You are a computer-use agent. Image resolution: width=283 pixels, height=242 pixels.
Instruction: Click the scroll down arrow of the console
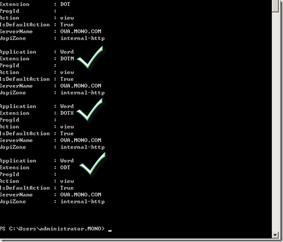coord(275,235)
